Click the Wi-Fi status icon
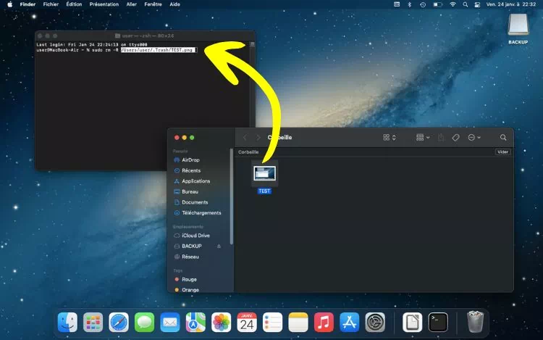 point(453,4)
